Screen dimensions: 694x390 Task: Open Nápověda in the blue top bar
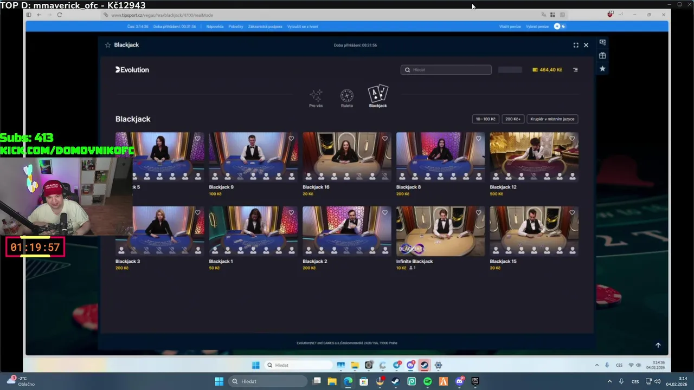tap(215, 27)
